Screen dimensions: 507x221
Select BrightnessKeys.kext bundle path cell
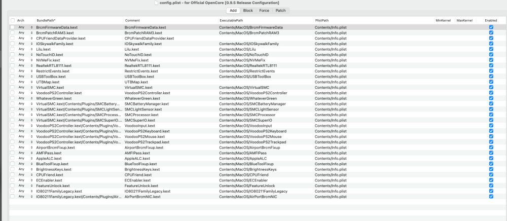tap(54, 169)
